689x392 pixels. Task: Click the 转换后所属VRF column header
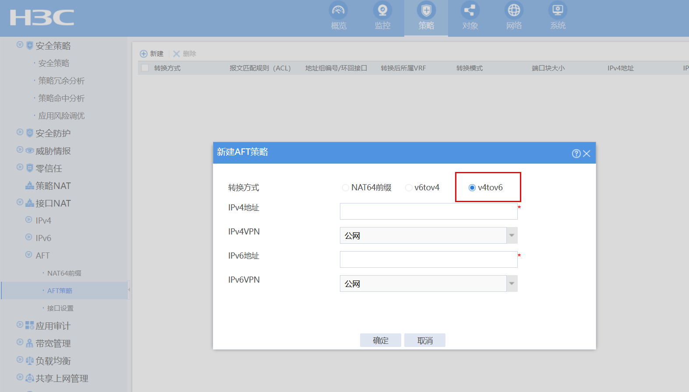403,68
